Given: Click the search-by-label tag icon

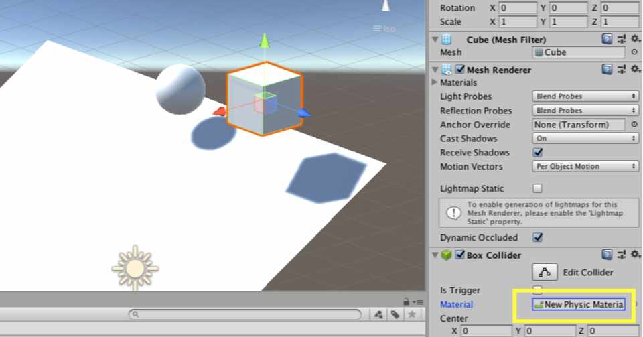Looking at the screenshot, I should coord(395,314).
